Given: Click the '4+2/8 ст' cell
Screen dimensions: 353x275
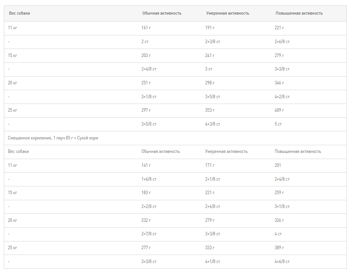Looking at the screenshot, I should pyautogui.click(x=282, y=97).
